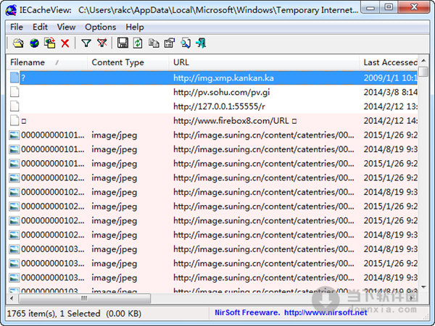
Task: Click the magnifier Find toolbar icon
Action: pos(186,43)
